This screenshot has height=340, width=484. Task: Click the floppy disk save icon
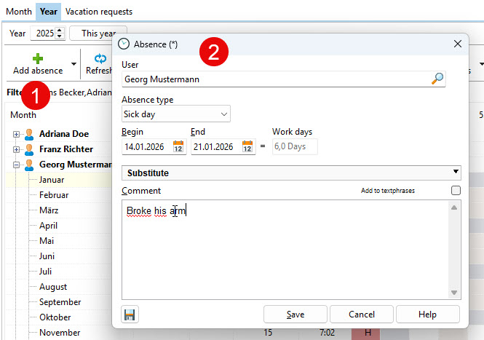130,315
